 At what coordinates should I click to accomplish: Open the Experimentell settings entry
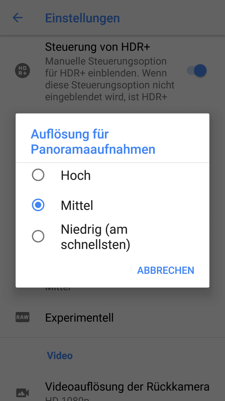click(113, 317)
